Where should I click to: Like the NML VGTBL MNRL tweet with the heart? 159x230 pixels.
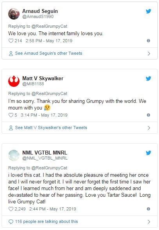tap(11, 209)
